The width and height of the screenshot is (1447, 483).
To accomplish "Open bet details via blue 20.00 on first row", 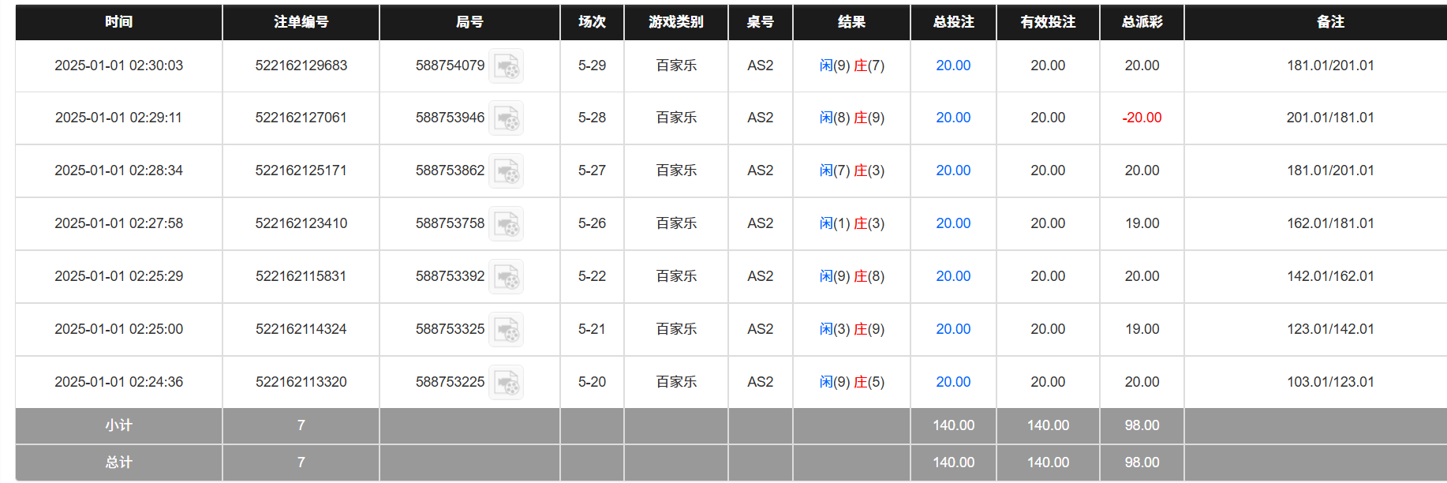I will coord(953,66).
